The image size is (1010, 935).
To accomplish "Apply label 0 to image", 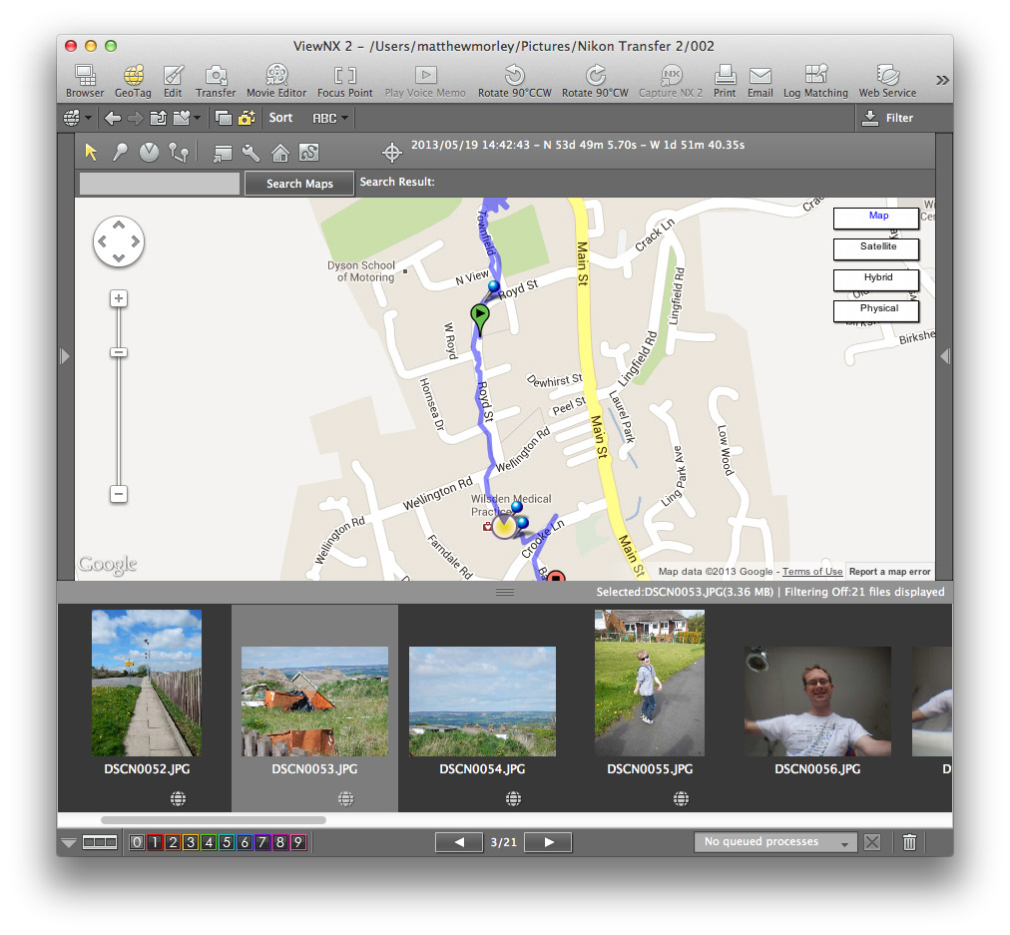I will [x=137, y=842].
